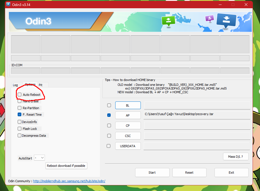Click the BL file button

pyautogui.click(x=128, y=105)
